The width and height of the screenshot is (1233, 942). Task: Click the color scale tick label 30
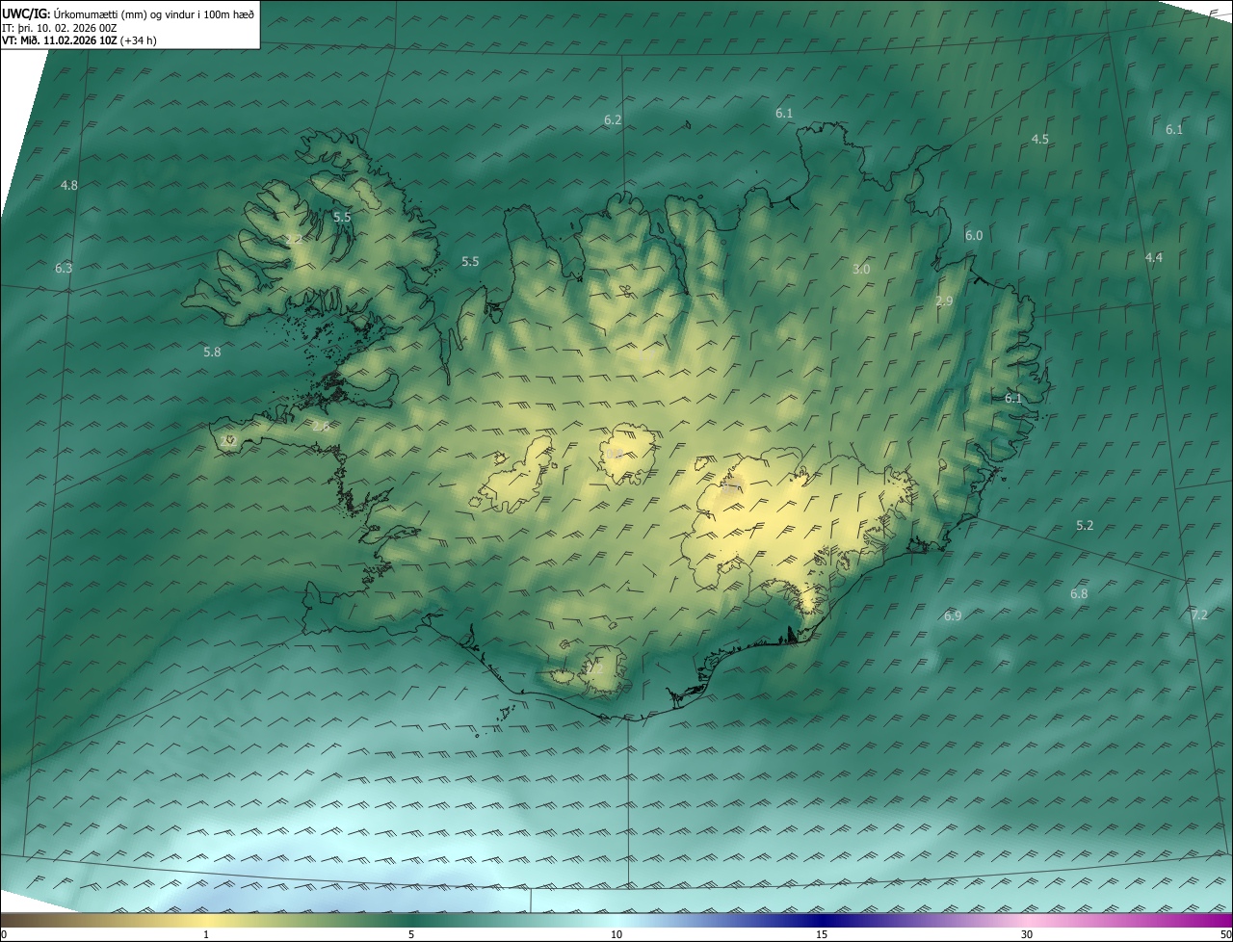[x=1027, y=934]
